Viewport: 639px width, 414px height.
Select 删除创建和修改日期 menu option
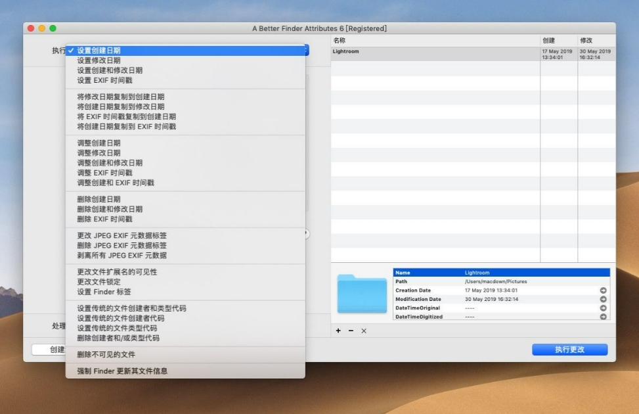[x=185, y=209]
